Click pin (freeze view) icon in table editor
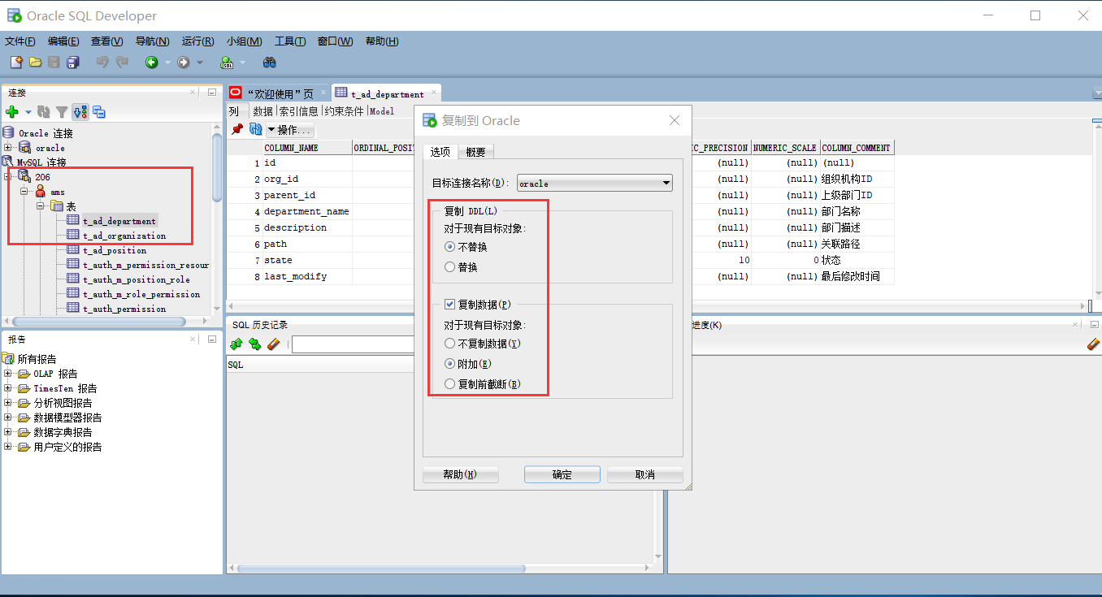The width and height of the screenshot is (1102, 597). point(237,129)
